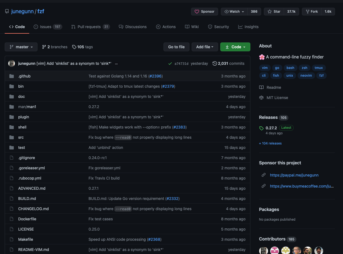
Task: View the 1.6k forks count
Action: tap(328, 12)
